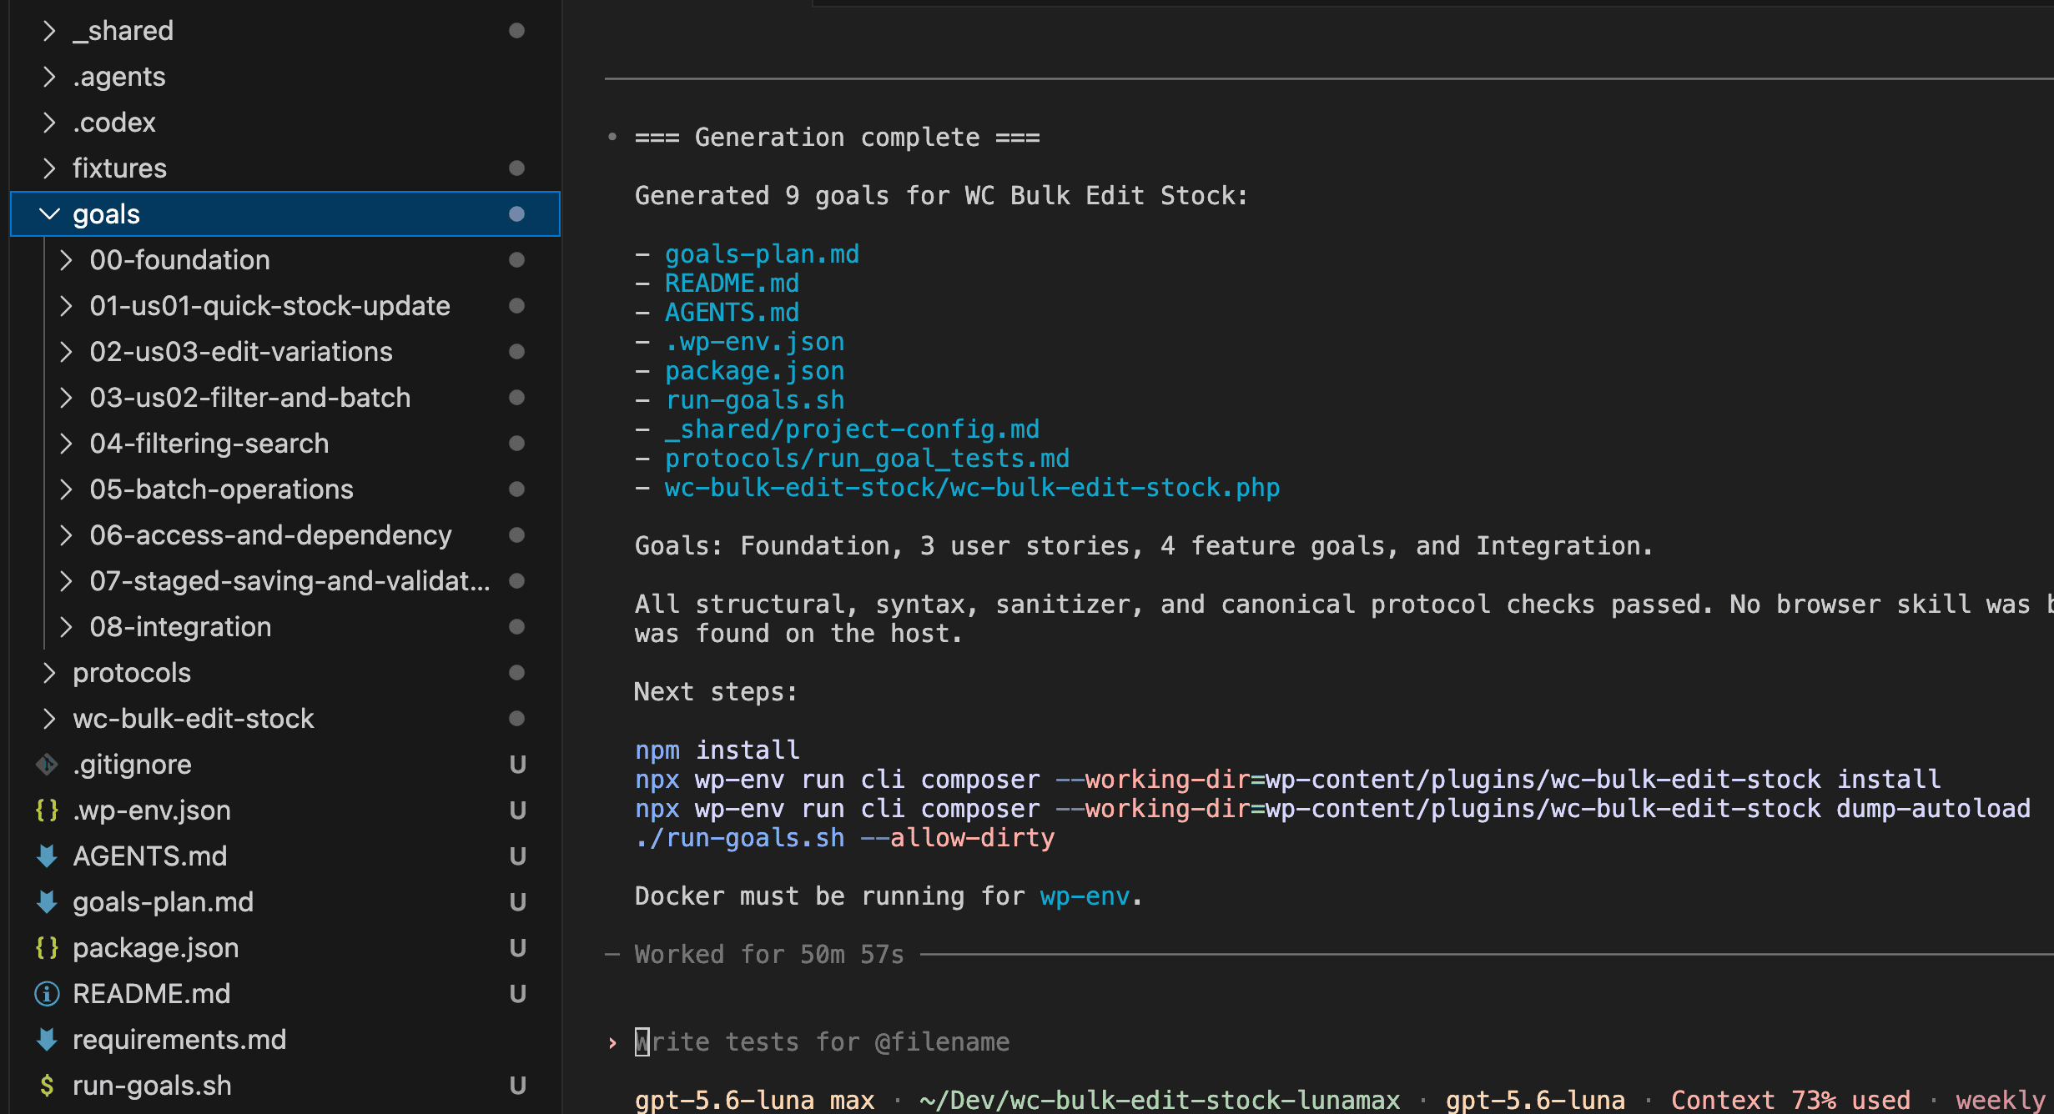Click the ~/Dev/wc-bulk-edit-stock-lunamax path text

point(1160,1101)
